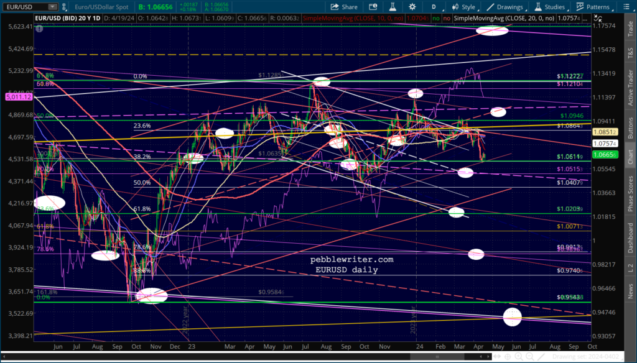Open the Studies menu
This screenshot has height=363, width=637.
pyautogui.click(x=550, y=7)
